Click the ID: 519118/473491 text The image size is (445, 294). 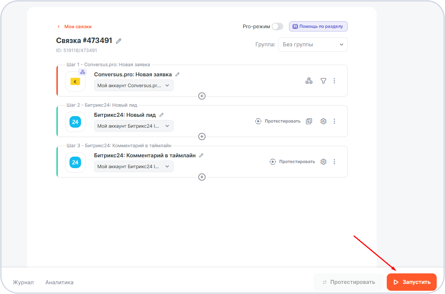(x=76, y=51)
